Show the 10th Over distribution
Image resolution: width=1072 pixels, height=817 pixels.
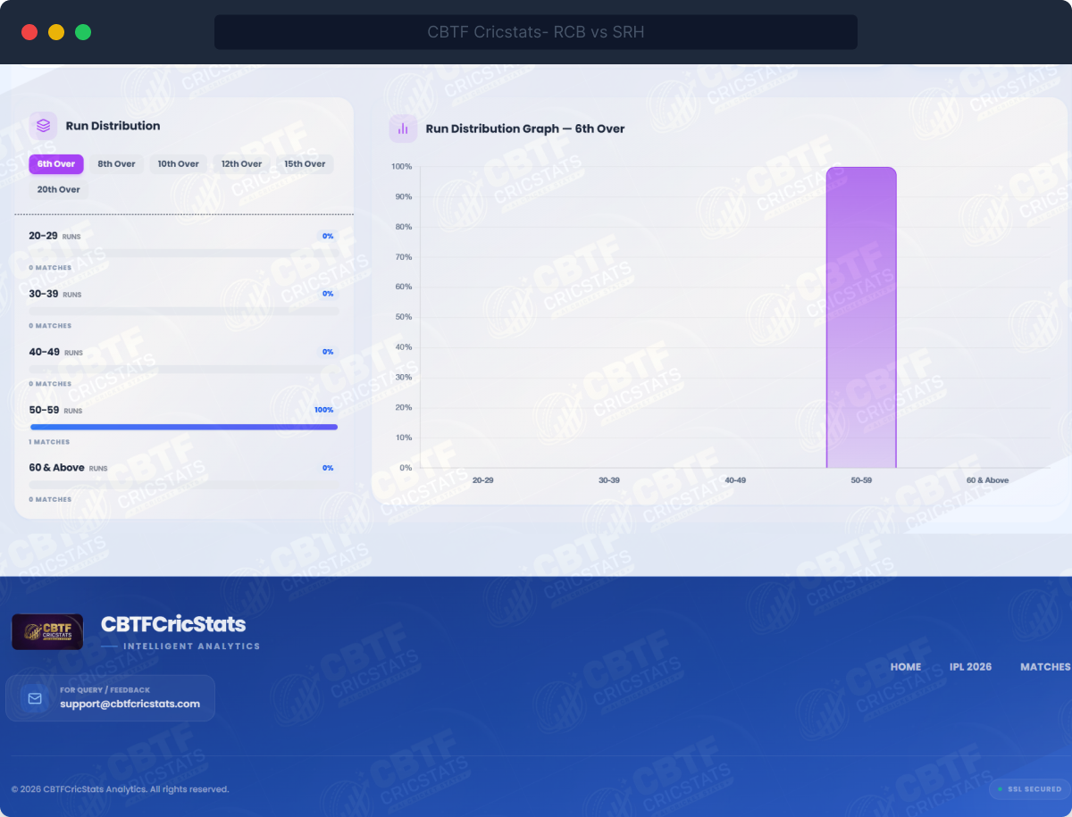coord(179,164)
